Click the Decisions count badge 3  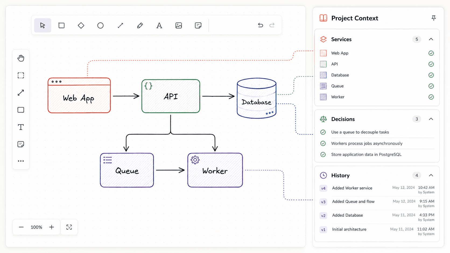pyautogui.click(x=417, y=119)
